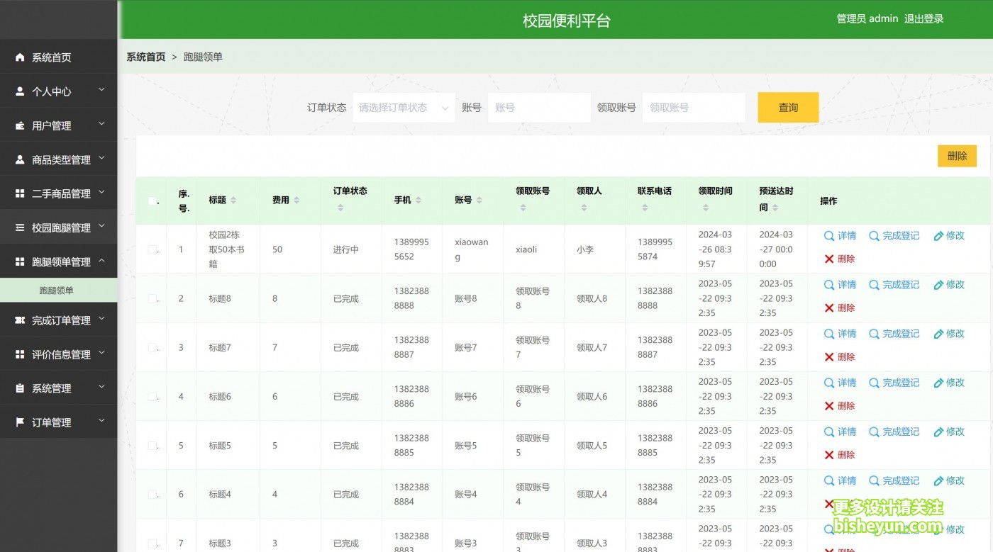Click the 修改 pencil icon in row 标题4
Image resolution: width=993 pixels, height=552 pixels.
938,480
